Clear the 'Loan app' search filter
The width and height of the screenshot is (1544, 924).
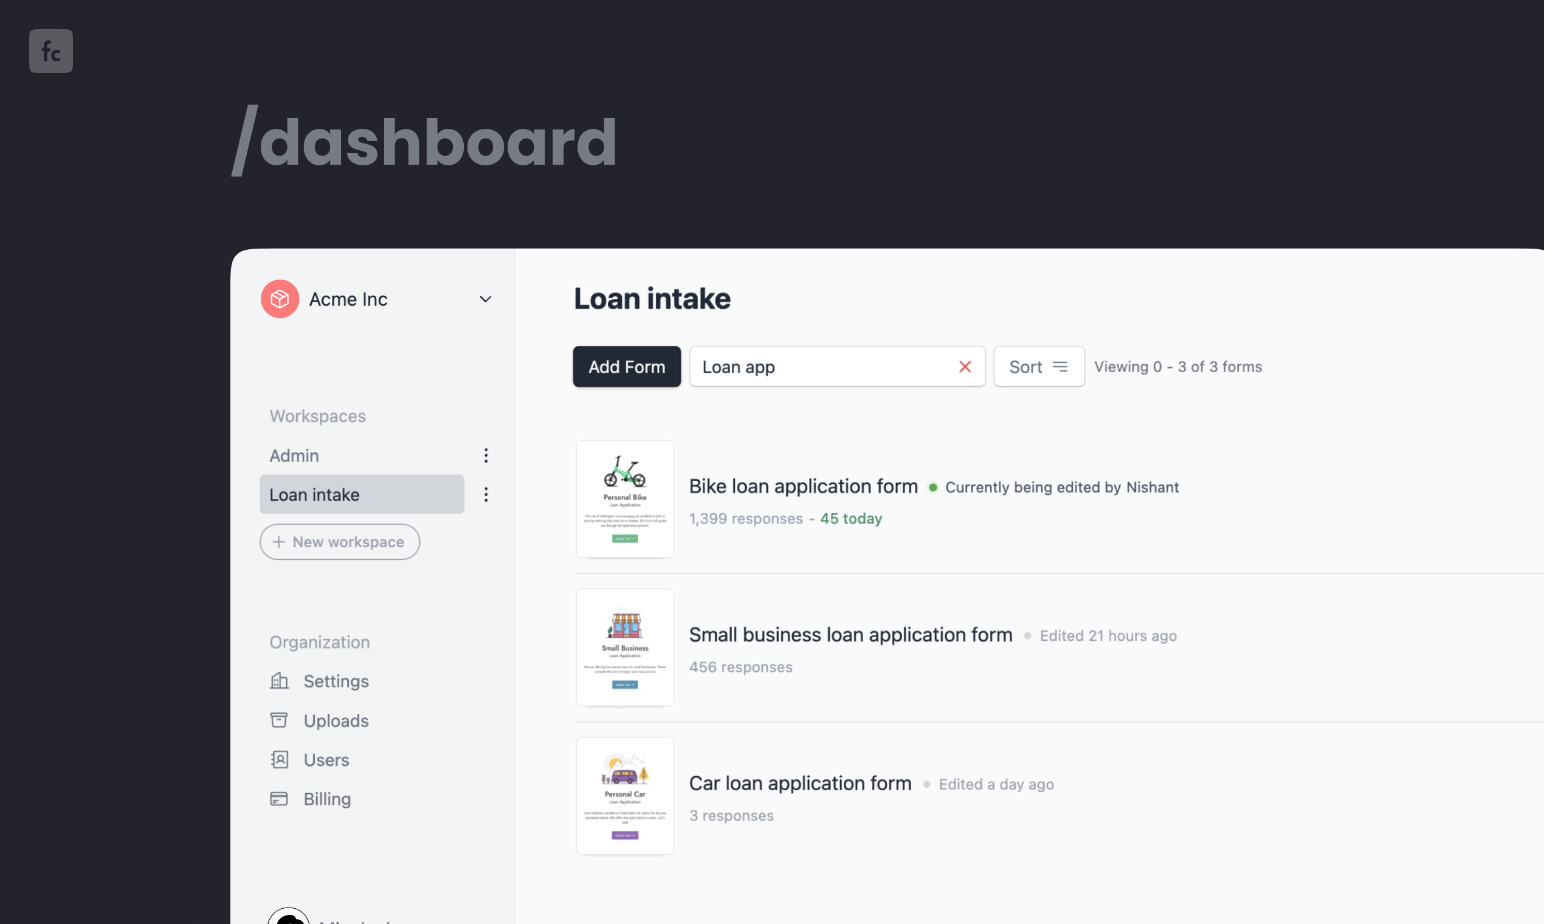tap(965, 367)
